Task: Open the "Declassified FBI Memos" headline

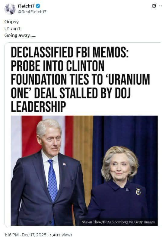Action: (70, 52)
